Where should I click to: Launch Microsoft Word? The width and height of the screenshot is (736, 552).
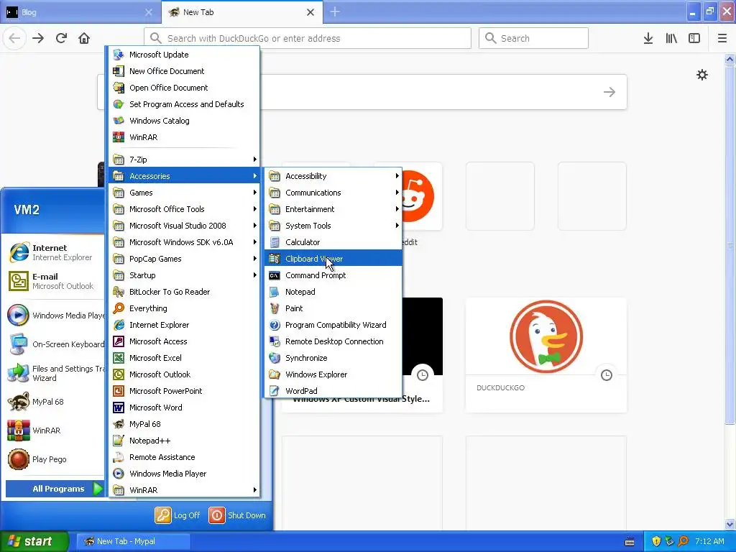point(184,408)
